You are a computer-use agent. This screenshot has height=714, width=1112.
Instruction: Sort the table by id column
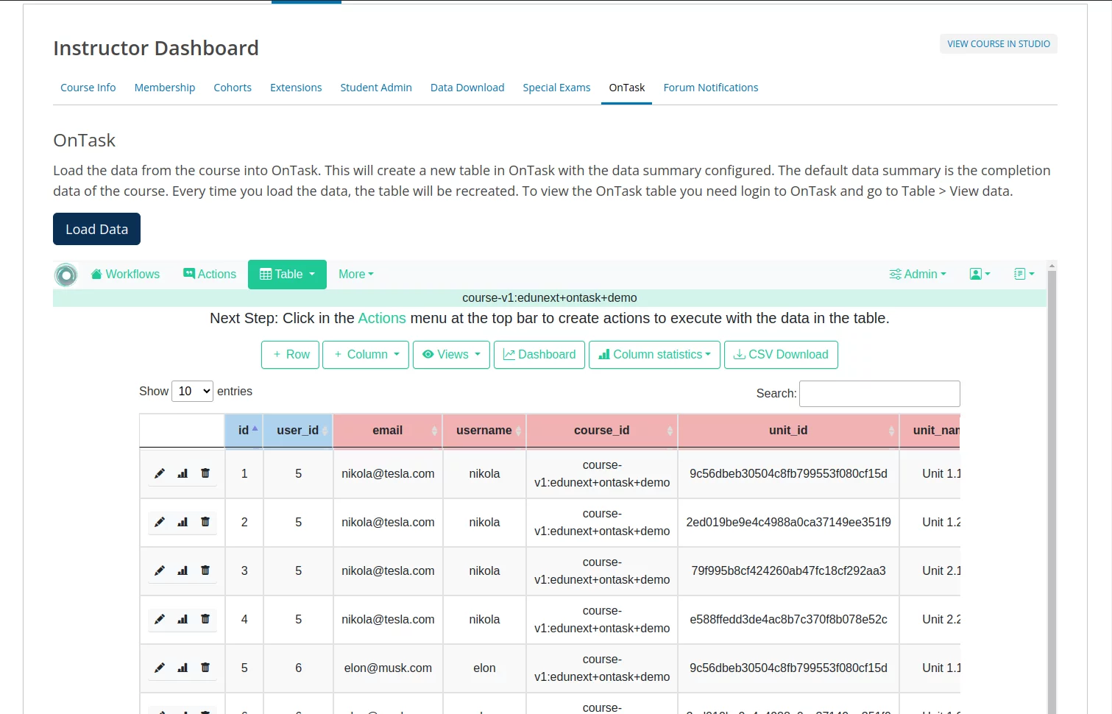point(244,431)
